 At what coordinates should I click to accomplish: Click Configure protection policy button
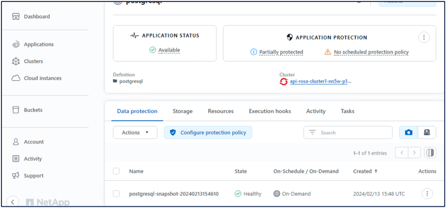[208, 132]
